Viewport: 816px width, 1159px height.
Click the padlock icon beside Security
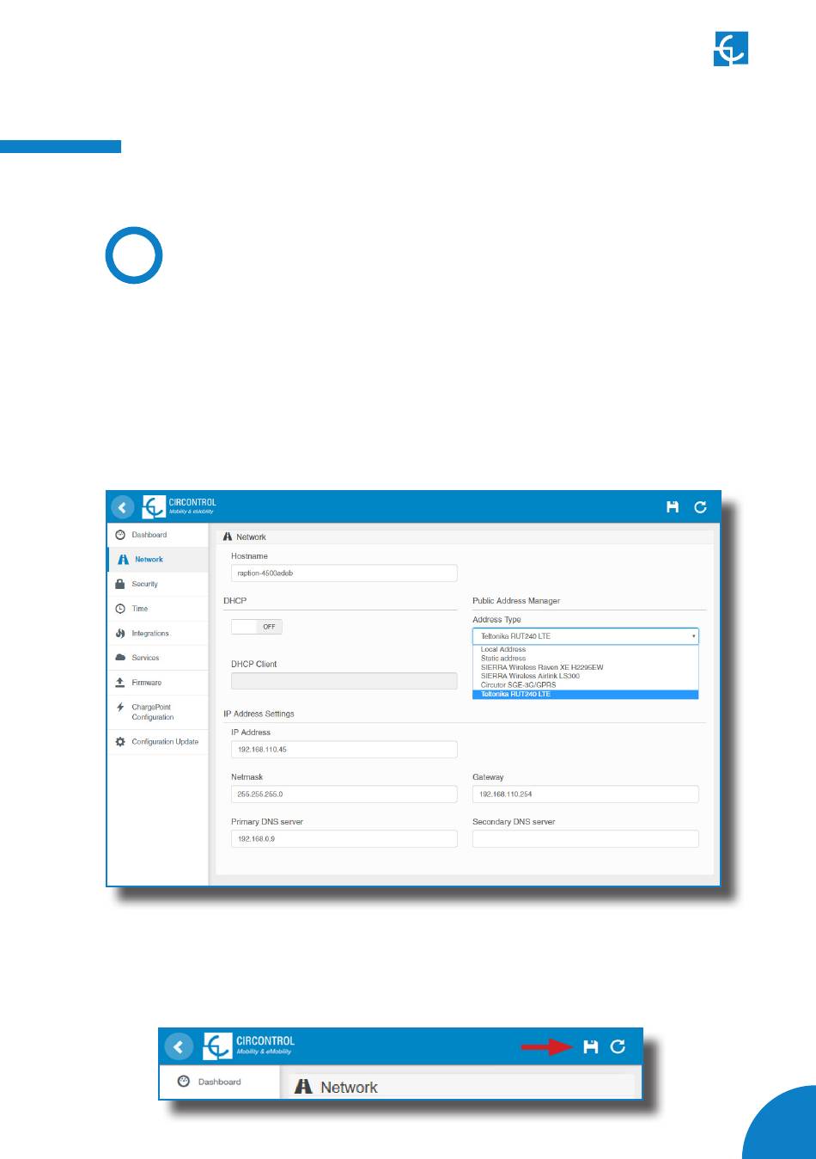point(120,584)
